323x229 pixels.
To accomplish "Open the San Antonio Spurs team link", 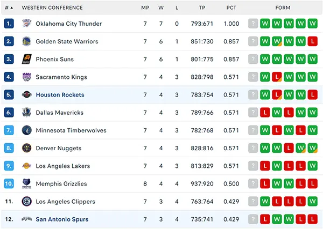I will (x=62, y=219).
